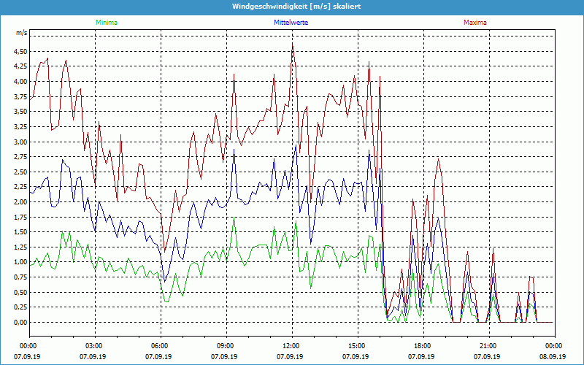584x365 pixels.
Task: Click the 18:00 time axis label
Action: click(423, 346)
